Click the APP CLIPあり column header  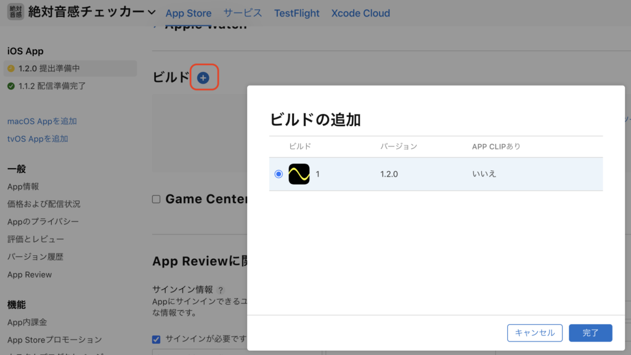coord(496,146)
